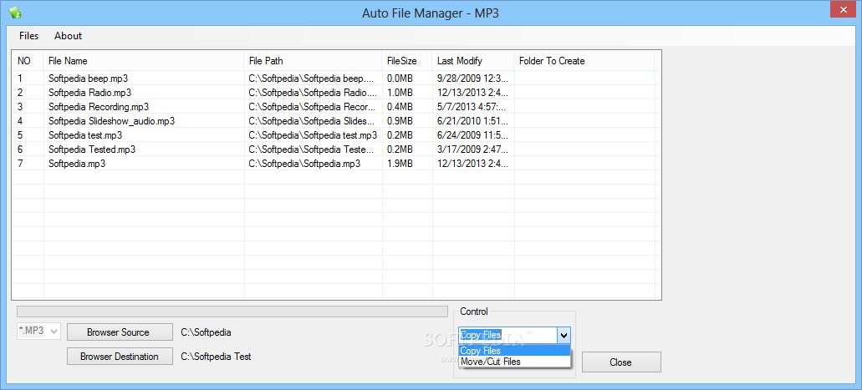Screen dimensions: 862x390
Task: Open the Files menu
Action: click(28, 36)
